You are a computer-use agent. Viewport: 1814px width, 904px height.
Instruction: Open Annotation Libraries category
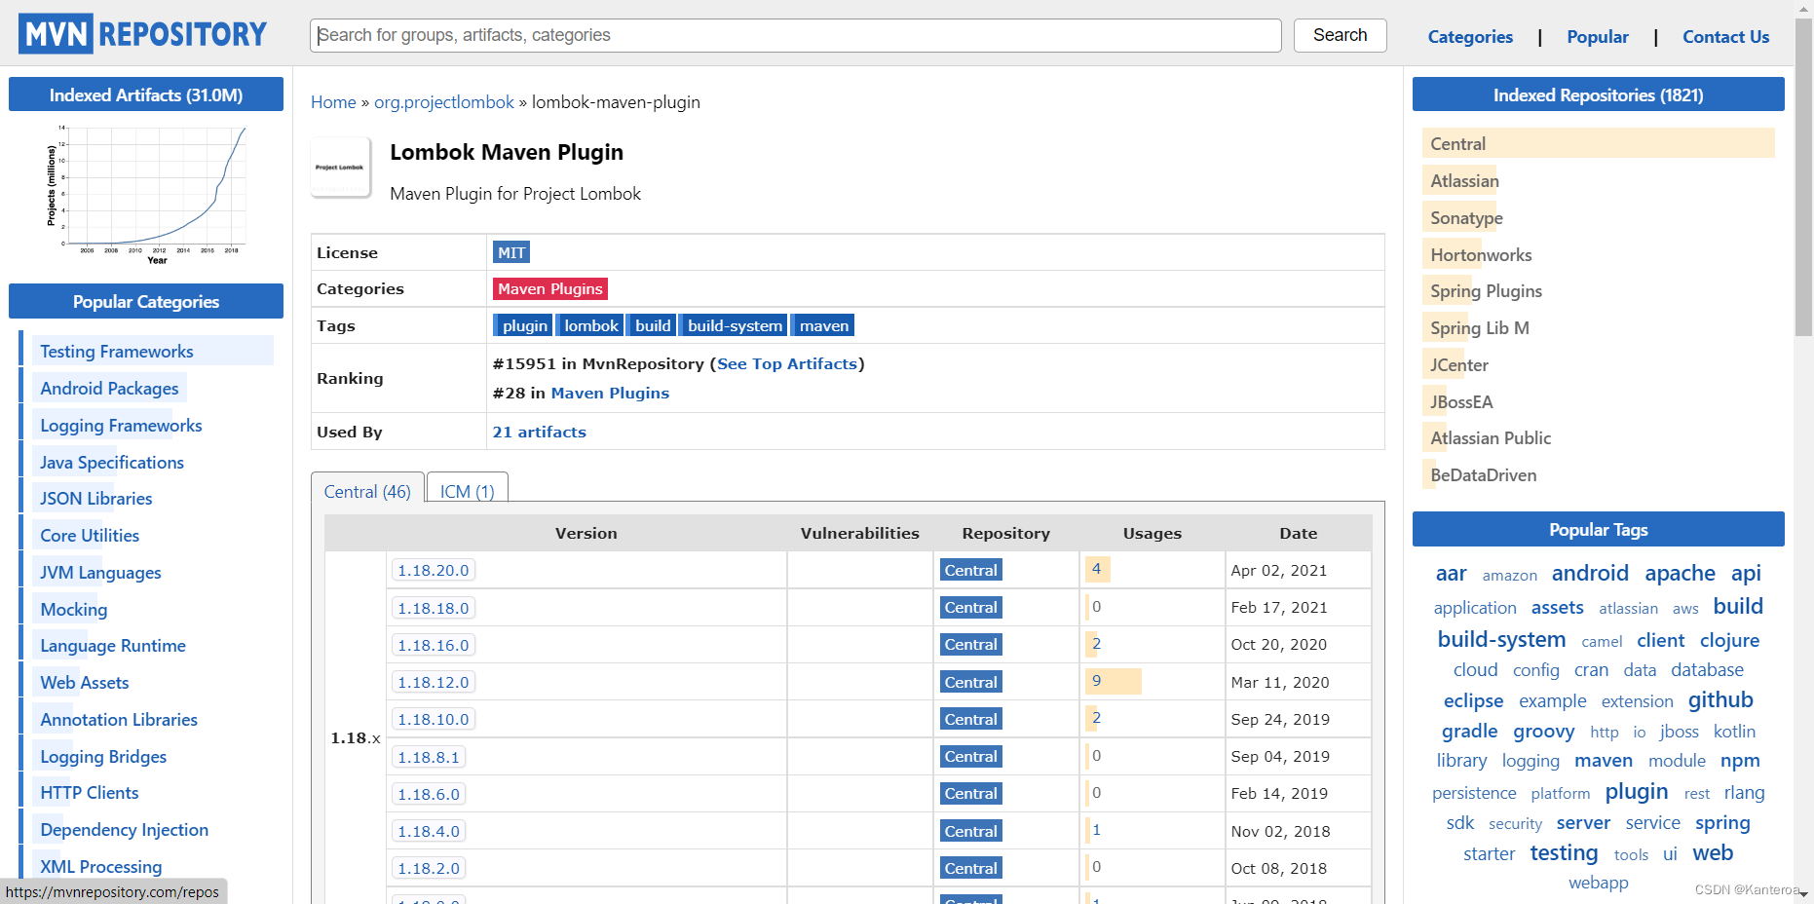(119, 720)
